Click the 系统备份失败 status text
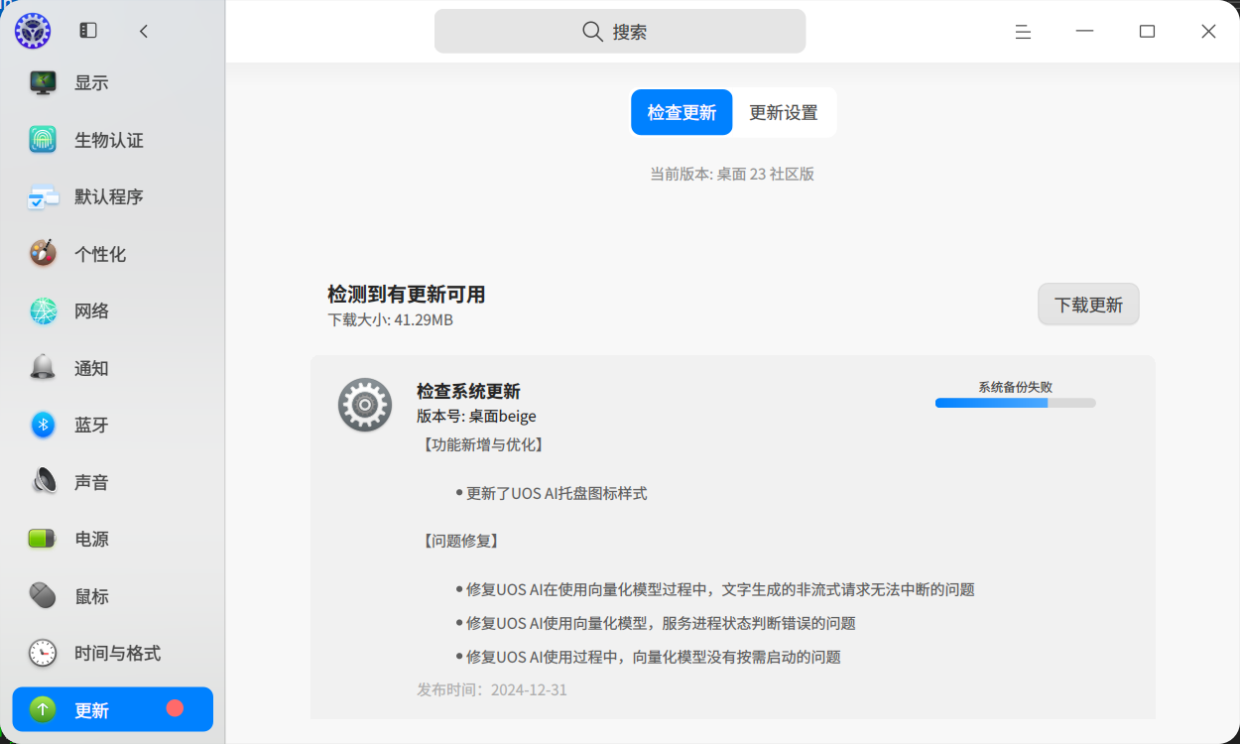 point(1015,387)
